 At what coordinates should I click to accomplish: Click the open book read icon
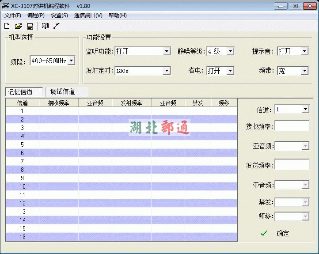click(x=45, y=26)
